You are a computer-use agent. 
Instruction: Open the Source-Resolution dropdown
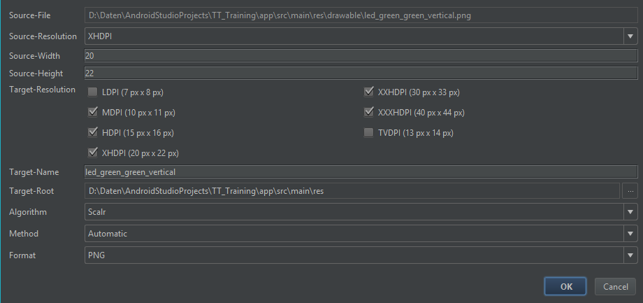[x=360, y=36]
